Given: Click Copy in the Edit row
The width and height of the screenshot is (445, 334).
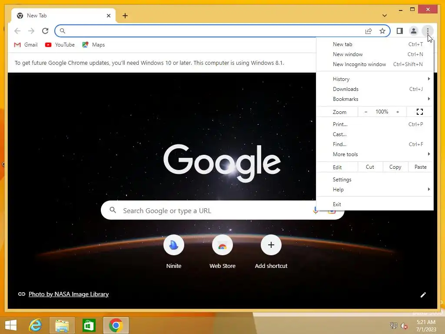Looking at the screenshot, I should (395, 167).
